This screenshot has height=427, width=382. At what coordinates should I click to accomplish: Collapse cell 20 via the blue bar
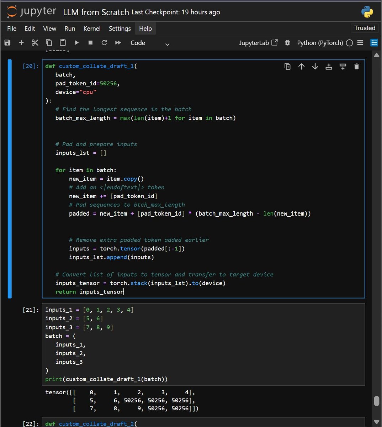[x=10, y=179]
